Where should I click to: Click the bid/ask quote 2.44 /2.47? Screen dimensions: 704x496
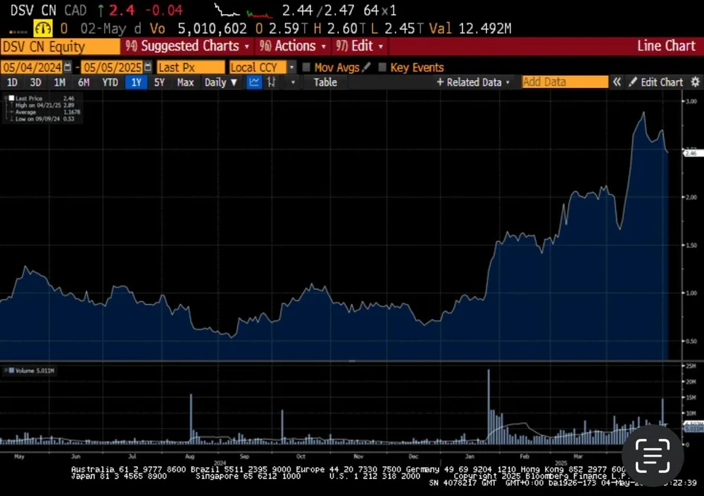318,11
